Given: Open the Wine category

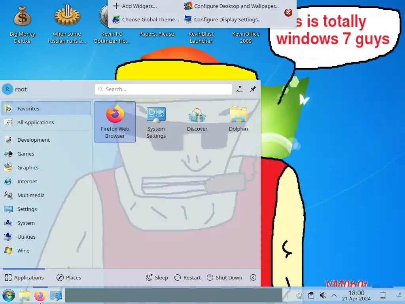Looking at the screenshot, I should click(x=46, y=251).
